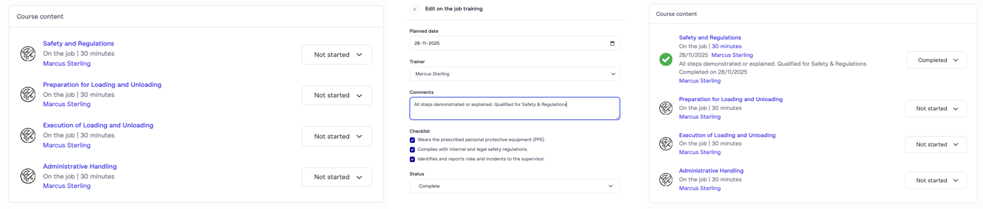Click tools icon beside right Preparation for Loading row
Viewport: 983px width, 209px height.
coord(666,108)
